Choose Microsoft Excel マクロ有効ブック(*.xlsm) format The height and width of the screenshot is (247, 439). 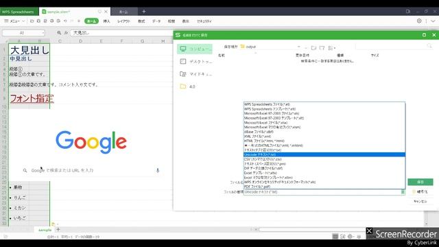point(324,127)
